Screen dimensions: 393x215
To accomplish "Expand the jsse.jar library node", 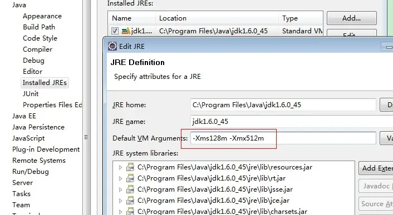I will click(120, 189).
